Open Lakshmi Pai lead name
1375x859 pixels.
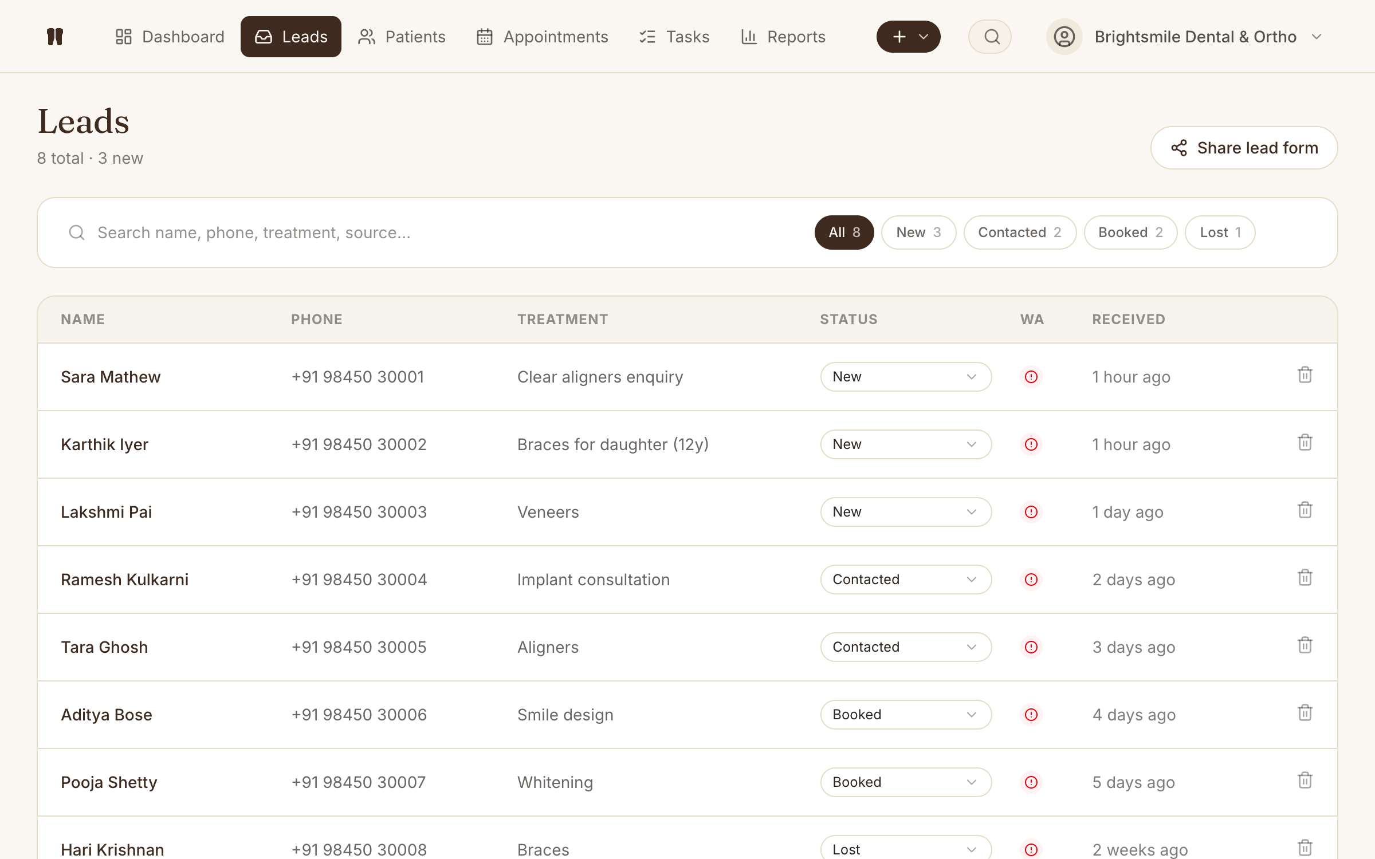click(x=107, y=512)
